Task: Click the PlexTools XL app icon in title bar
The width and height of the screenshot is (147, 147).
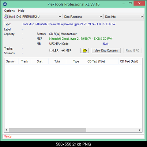Action: click(5, 4)
